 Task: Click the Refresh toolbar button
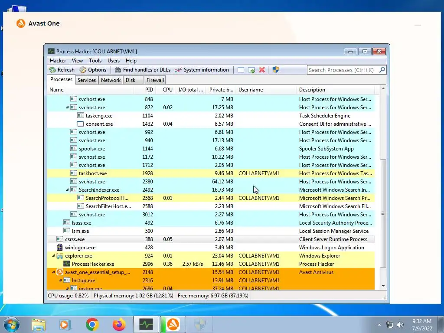[x=62, y=70]
